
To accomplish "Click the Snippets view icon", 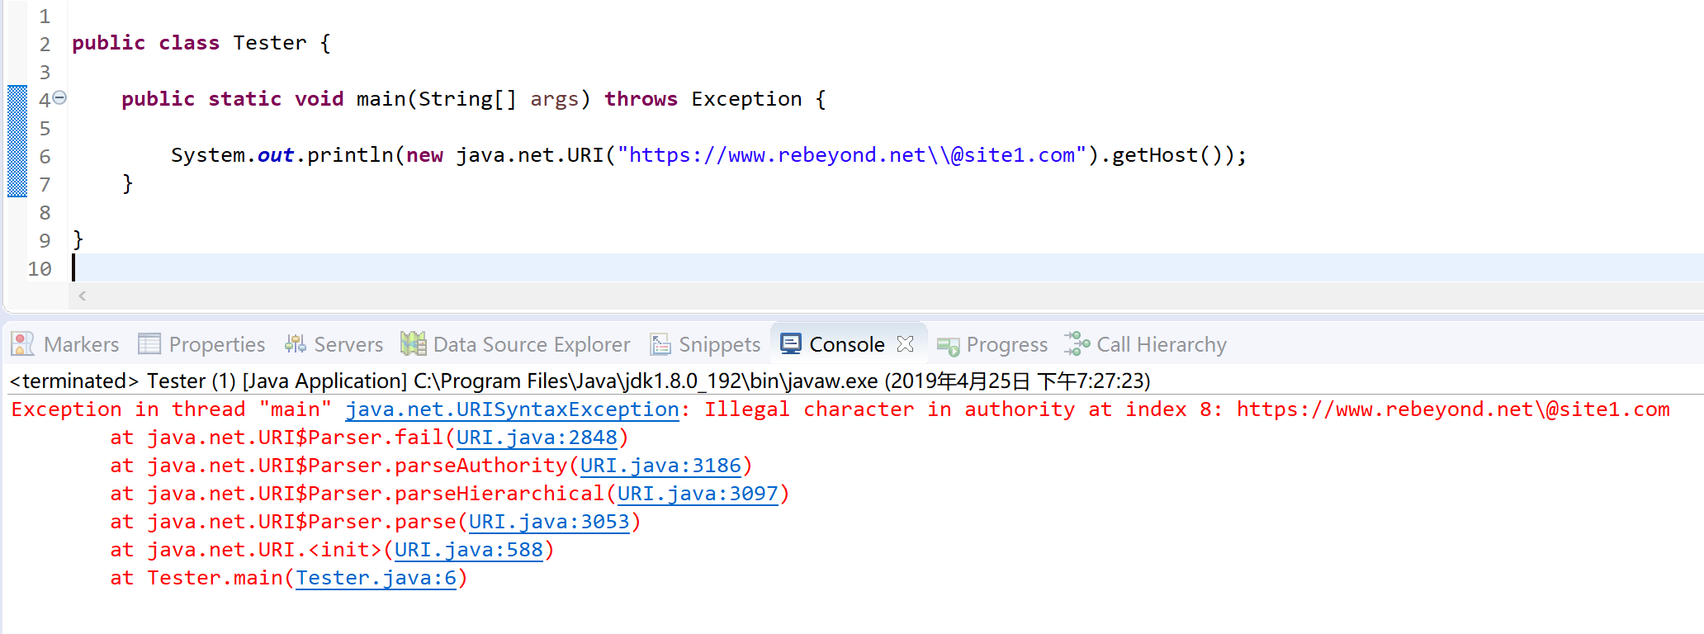I will coord(660,344).
